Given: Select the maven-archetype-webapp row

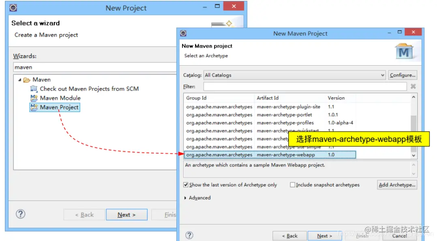Looking at the screenshot, I should (x=270, y=155).
